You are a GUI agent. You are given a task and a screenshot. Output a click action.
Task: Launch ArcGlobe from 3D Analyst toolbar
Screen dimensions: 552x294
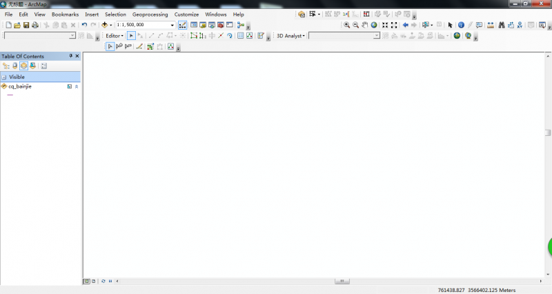[x=468, y=36]
